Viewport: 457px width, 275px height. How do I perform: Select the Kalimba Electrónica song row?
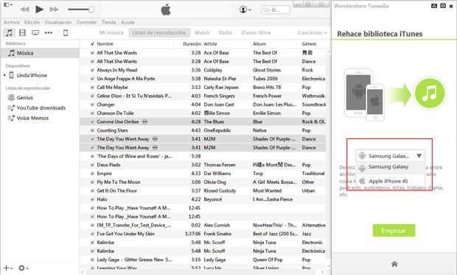click(x=203, y=251)
